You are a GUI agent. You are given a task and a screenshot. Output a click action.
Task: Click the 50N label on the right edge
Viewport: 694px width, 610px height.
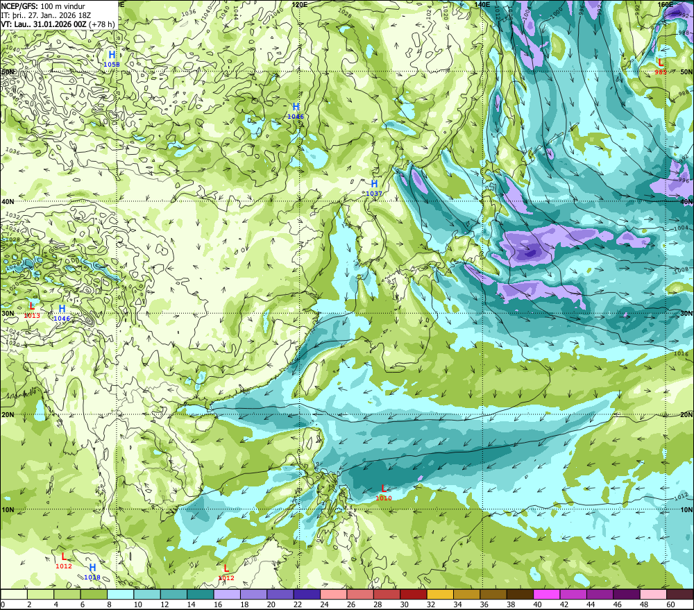coord(686,71)
